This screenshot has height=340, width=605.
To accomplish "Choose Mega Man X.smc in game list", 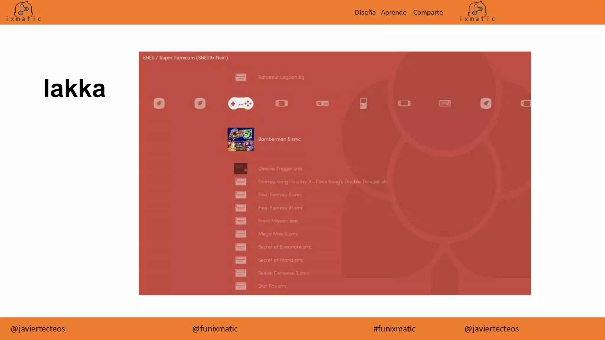I will pyautogui.click(x=278, y=234).
